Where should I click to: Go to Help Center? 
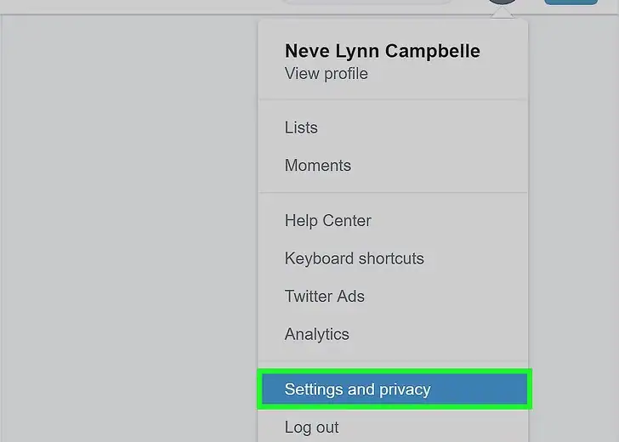pos(328,221)
